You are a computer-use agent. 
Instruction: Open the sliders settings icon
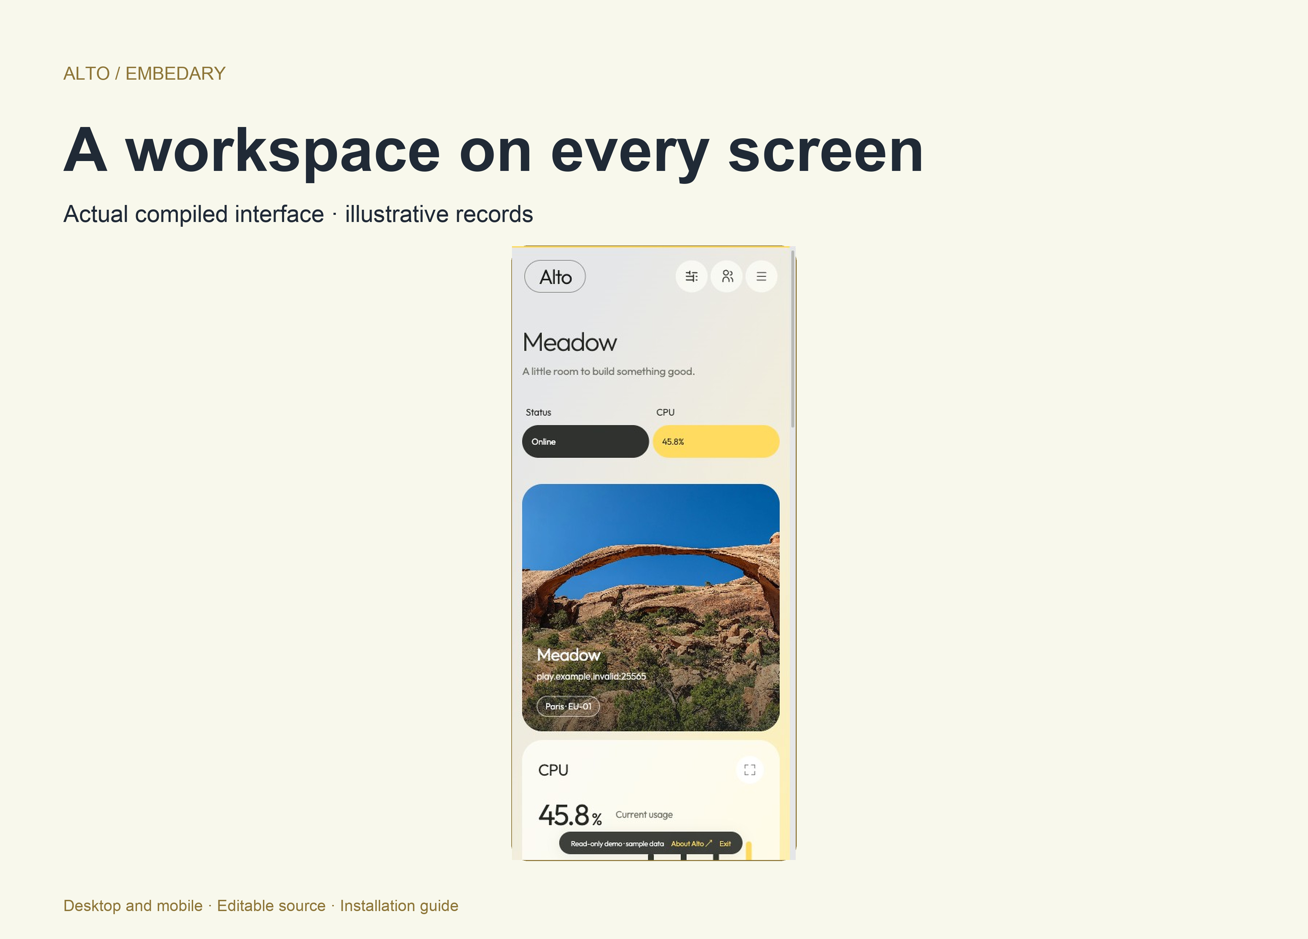click(691, 277)
